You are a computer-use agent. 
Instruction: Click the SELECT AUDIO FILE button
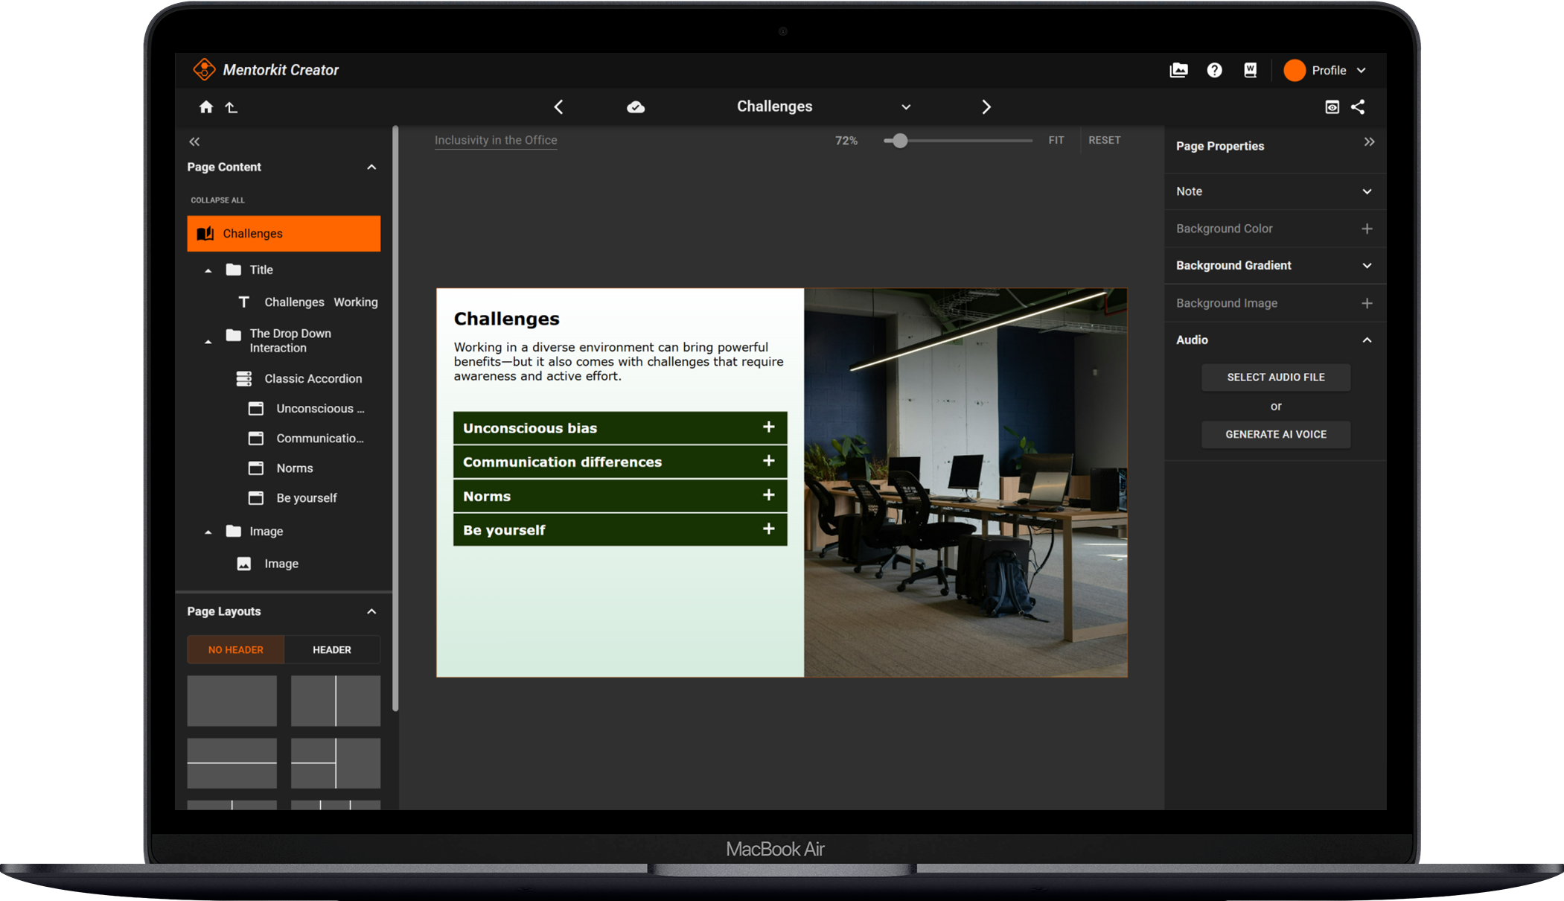1275,377
